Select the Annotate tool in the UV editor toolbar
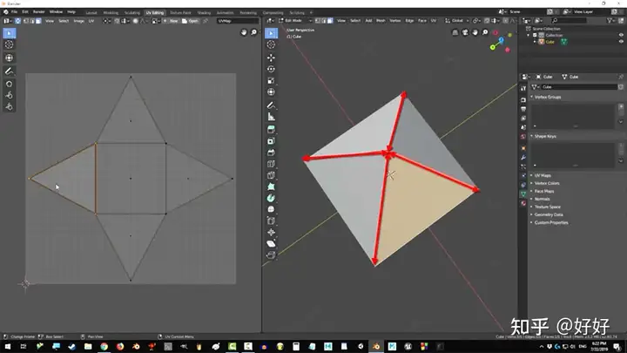Screen dimensions: 627x353 10,70
